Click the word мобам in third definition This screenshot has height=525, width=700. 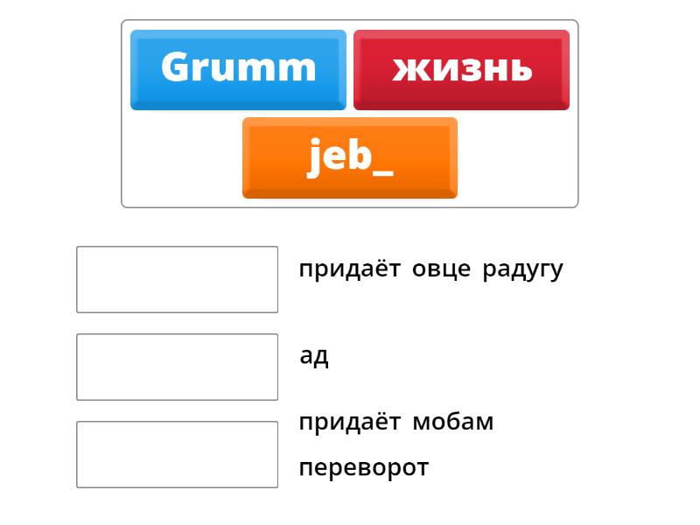point(452,423)
